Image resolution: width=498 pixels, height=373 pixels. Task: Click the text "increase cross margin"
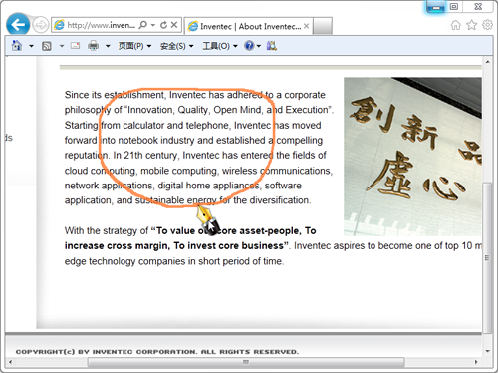[x=118, y=246]
